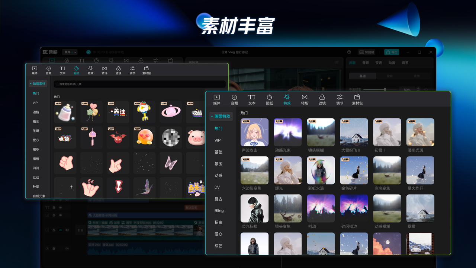Collapse the 贴纸素材 section
Screen dimensions: 476x268
coord(38,83)
